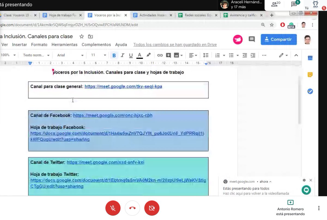Unmute the microphone in Meet

click(113, 208)
